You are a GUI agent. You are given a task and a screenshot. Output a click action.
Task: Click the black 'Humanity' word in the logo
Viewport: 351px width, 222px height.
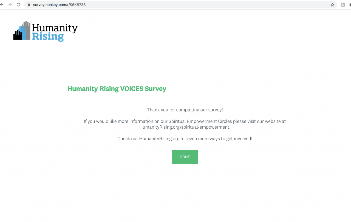point(55,28)
